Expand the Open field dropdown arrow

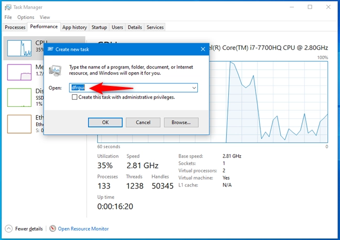pyautogui.click(x=194, y=88)
